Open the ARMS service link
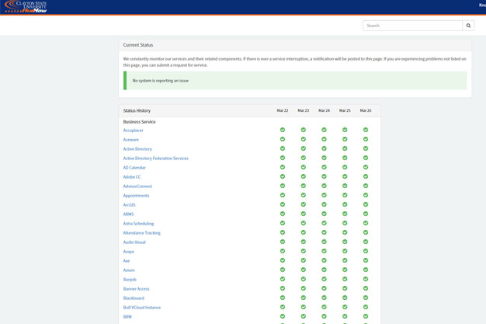 (128, 214)
